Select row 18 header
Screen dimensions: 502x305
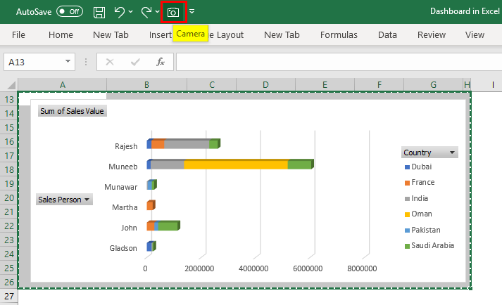pyautogui.click(x=9, y=169)
